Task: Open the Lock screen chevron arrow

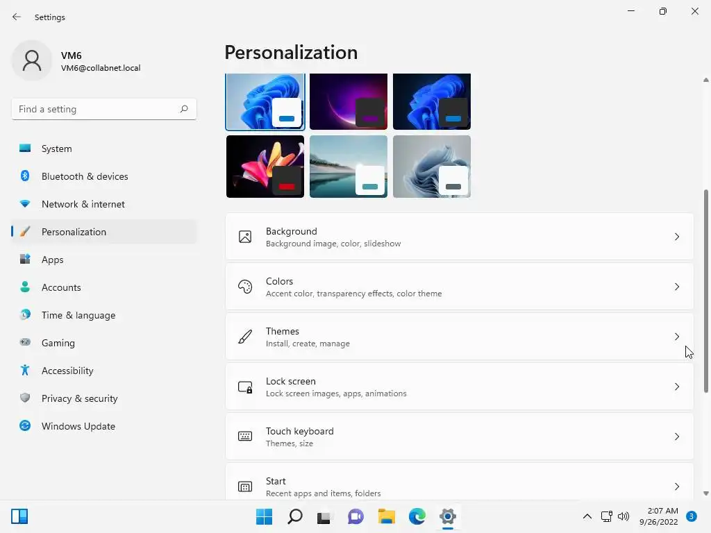Action: 676,387
